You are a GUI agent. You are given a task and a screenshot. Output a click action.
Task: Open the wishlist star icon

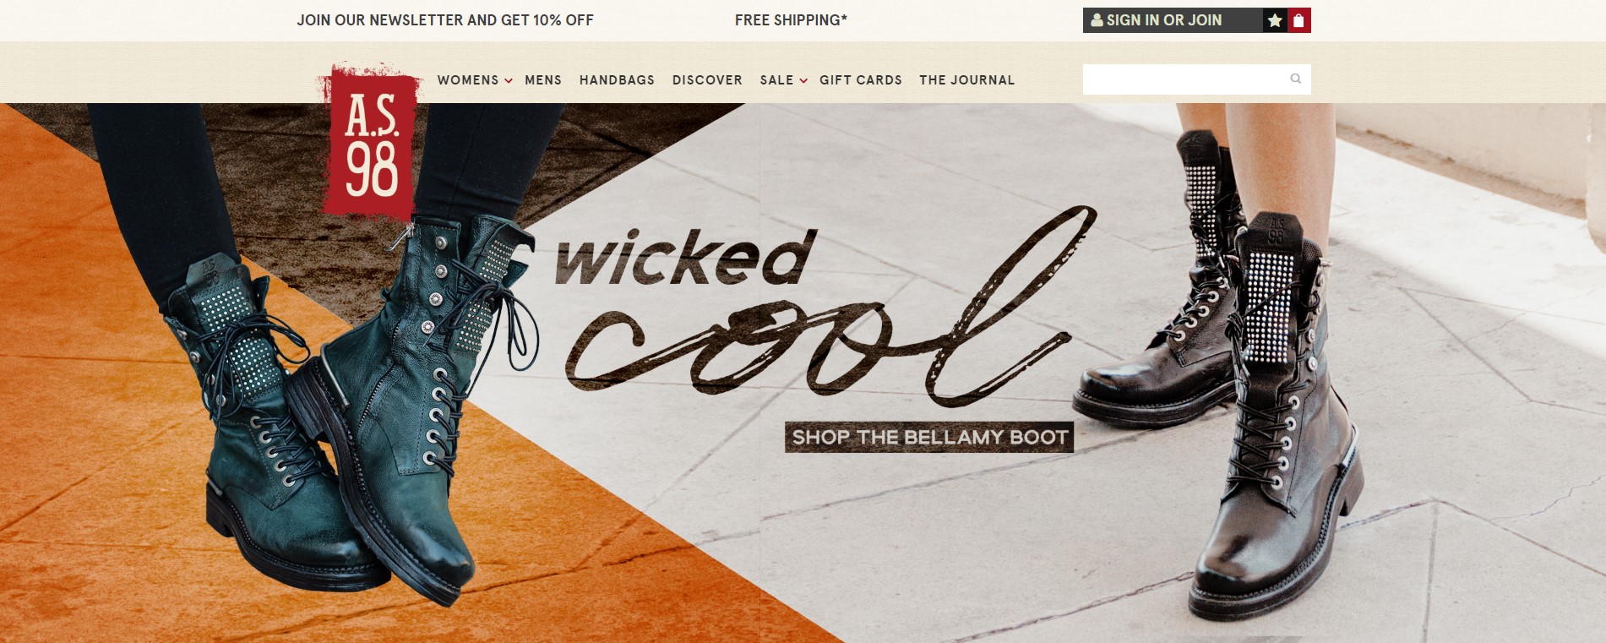pyautogui.click(x=1275, y=20)
